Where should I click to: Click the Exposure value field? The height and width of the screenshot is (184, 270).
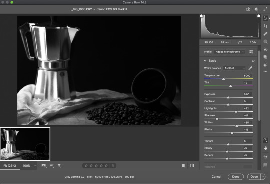[x=248, y=94]
